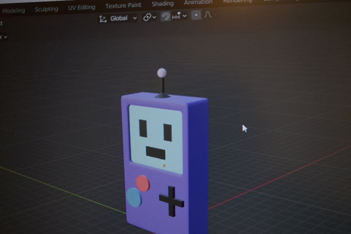The height and width of the screenshot is (234, 351).
Task: Select the light blue face screen of the model
Action: [156, 139]
